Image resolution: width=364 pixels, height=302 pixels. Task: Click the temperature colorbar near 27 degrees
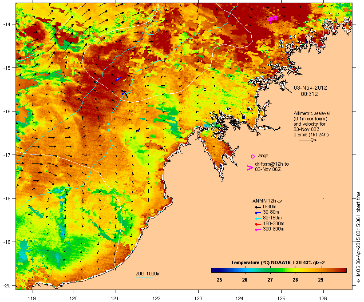point(270,270)
